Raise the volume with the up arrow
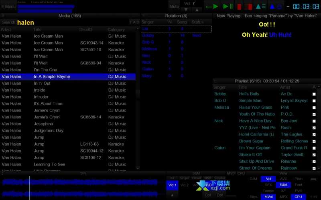The width and height of the screenshot is (321, 200). click(x=197, y=10)
